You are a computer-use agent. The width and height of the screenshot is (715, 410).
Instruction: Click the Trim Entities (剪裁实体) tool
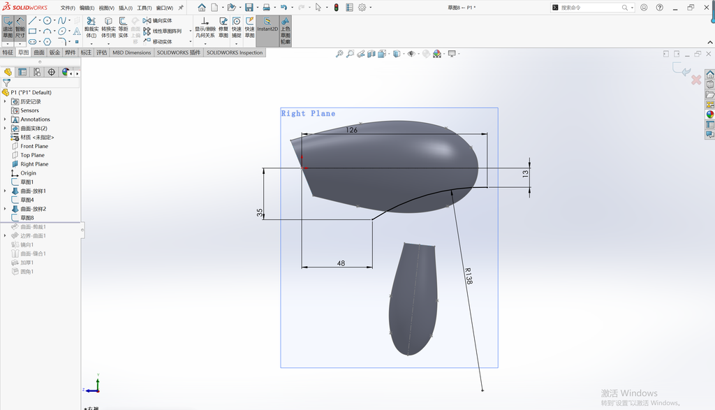point(91,28)
